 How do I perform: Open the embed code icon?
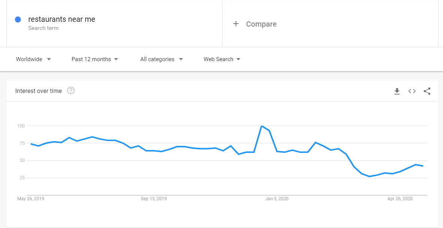click(x=412, y=91)
